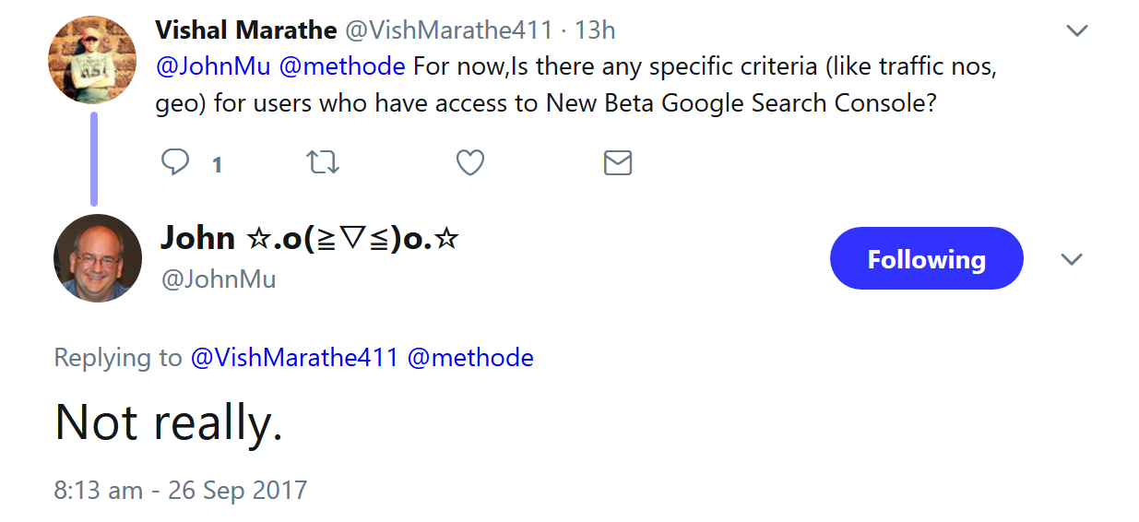Toggle the Following button for JohnMu
The height and width of the screenshot is (522, 1139).
pos(926,259)
